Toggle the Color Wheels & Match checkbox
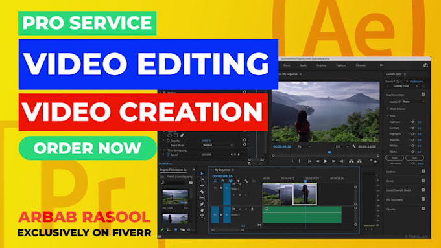 423,190
